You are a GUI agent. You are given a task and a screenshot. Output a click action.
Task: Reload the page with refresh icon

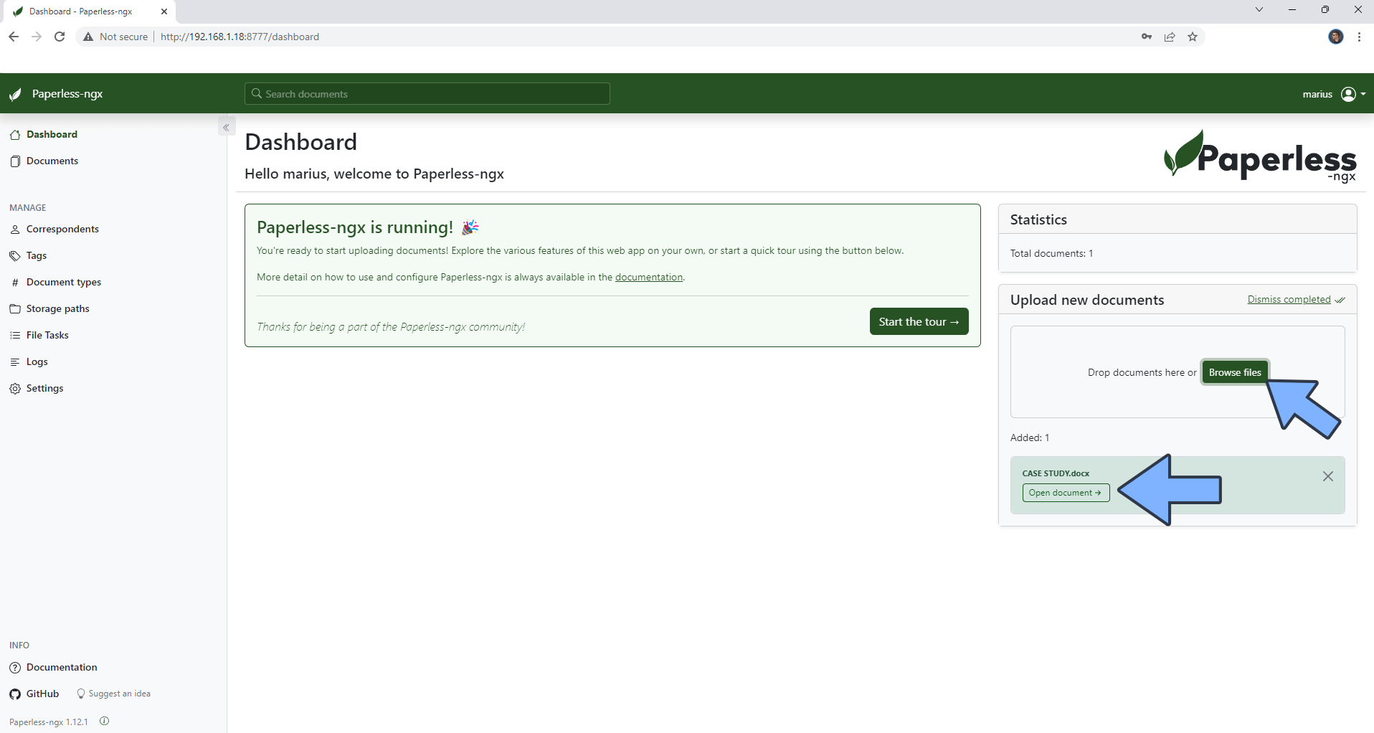pos(60,37)
